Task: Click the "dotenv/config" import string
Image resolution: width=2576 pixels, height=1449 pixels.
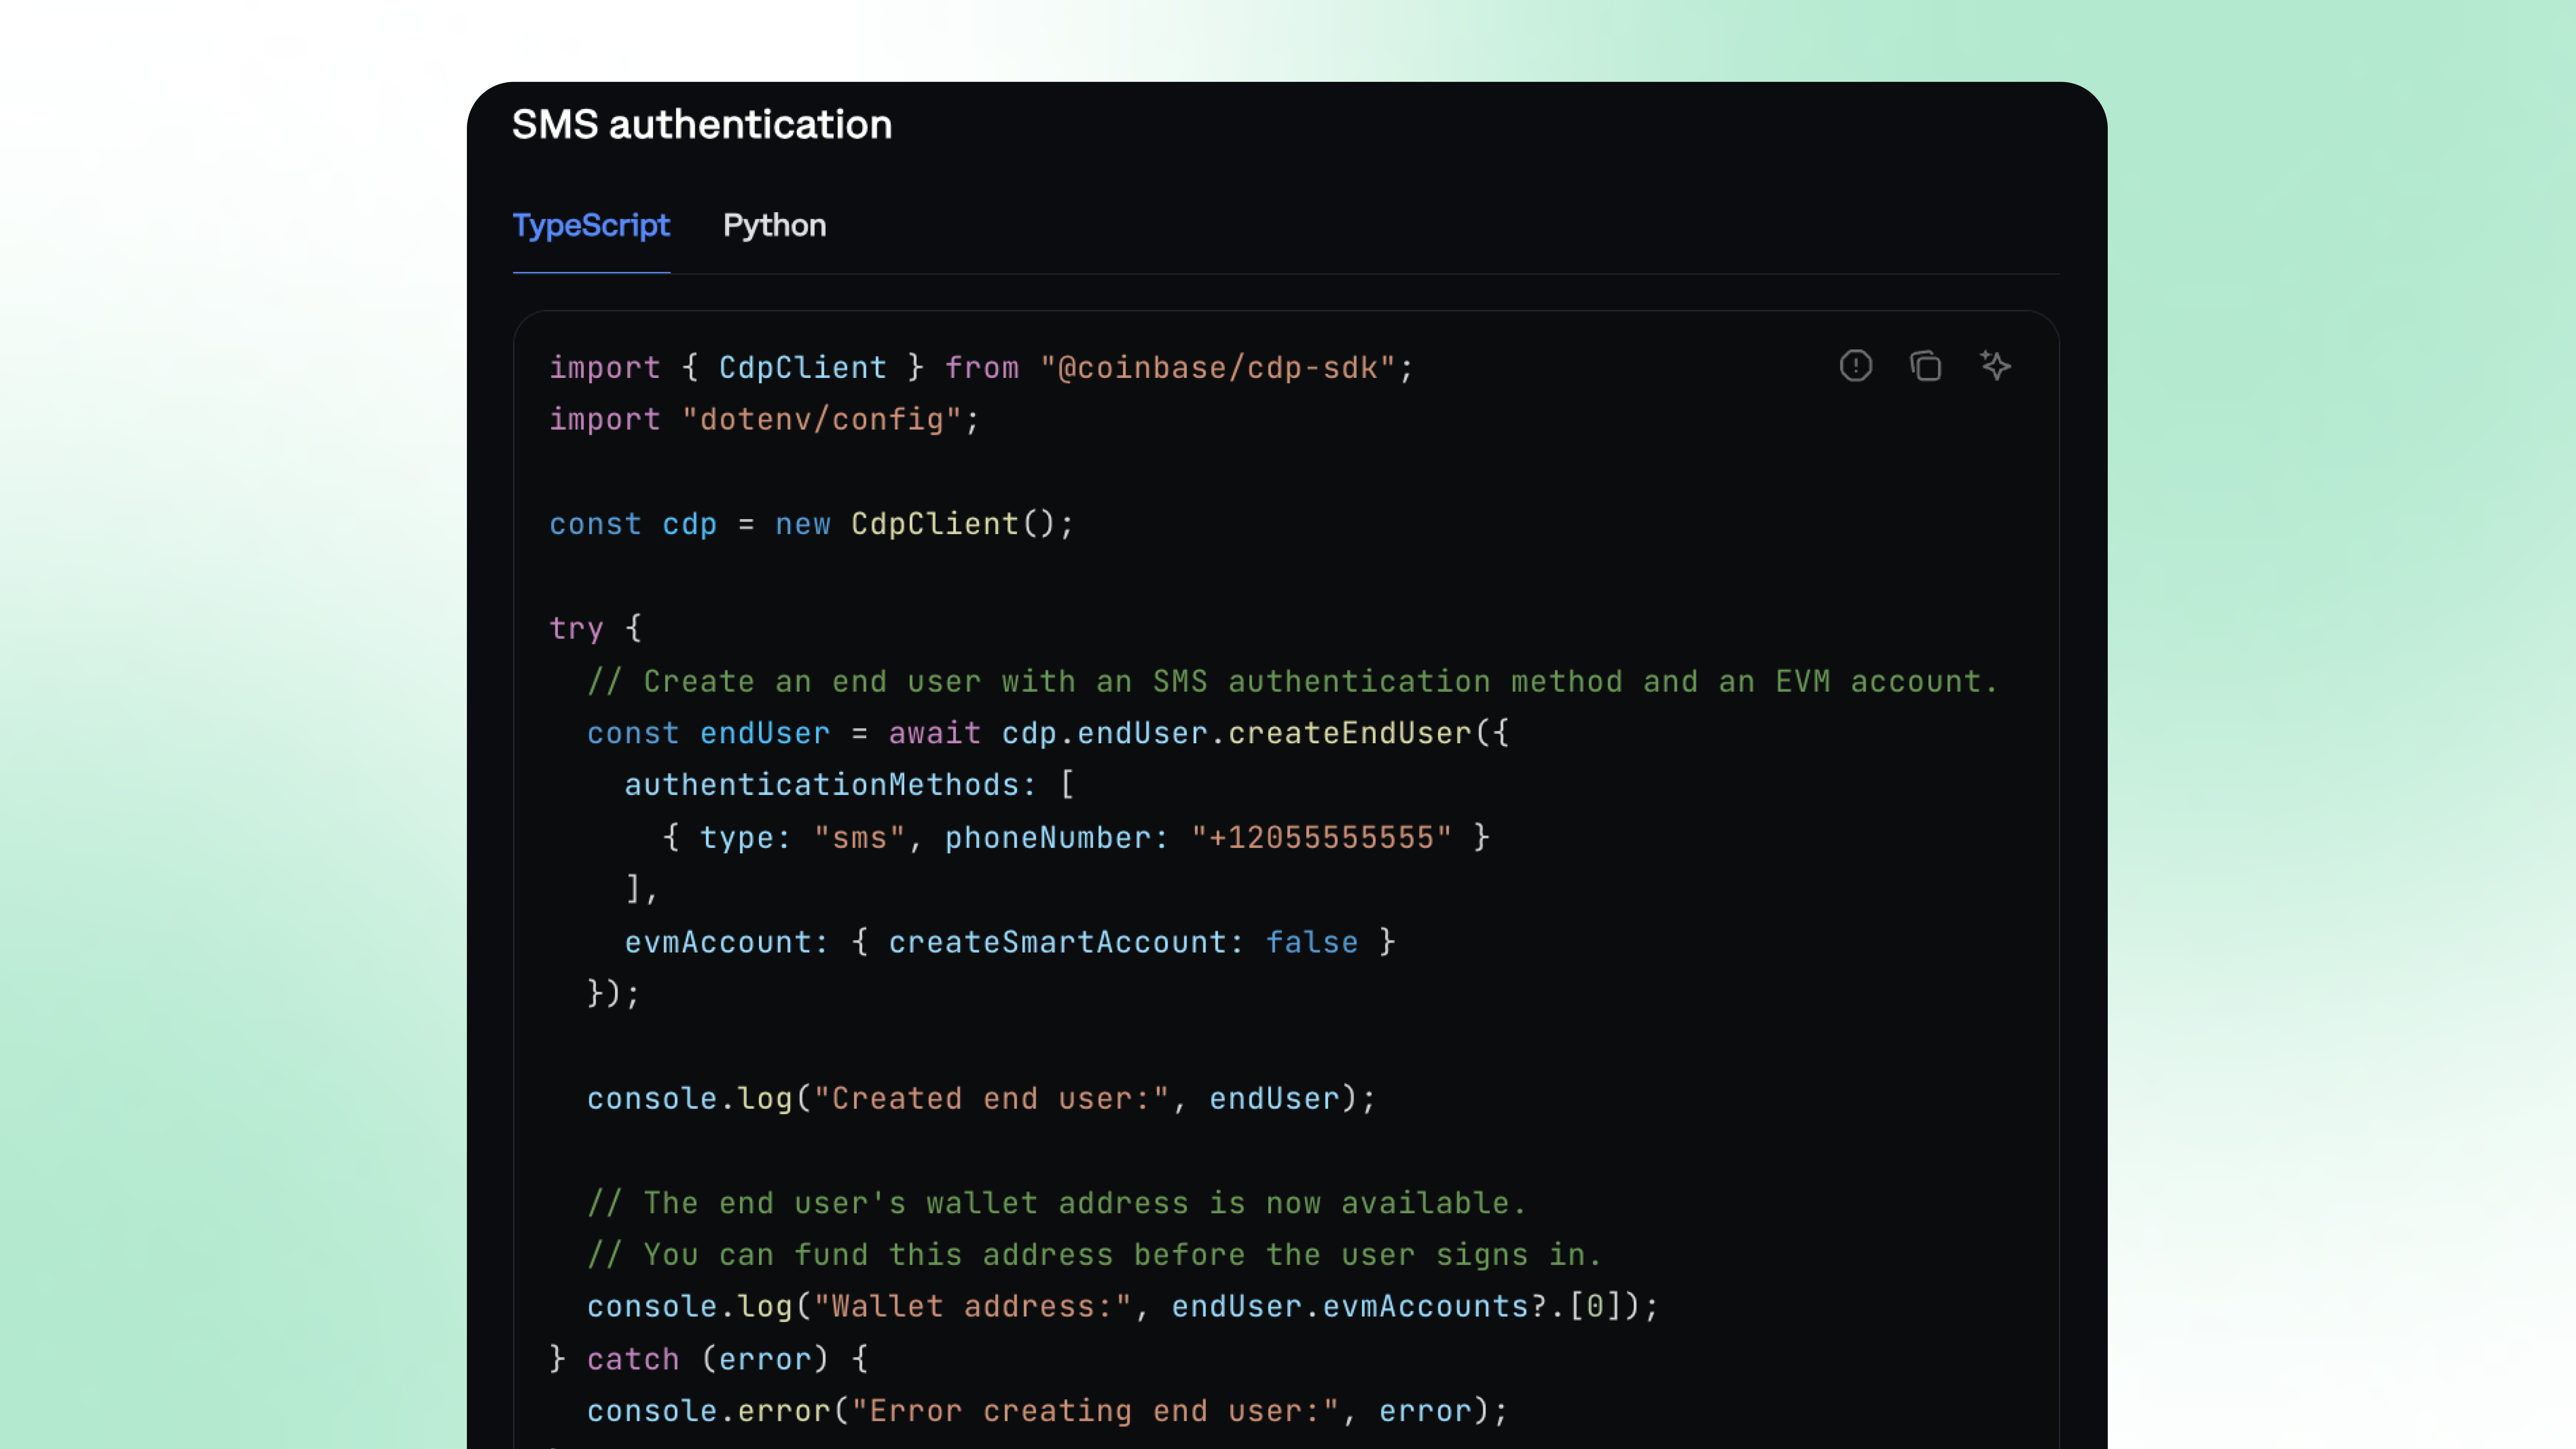Action: point(821,420)
